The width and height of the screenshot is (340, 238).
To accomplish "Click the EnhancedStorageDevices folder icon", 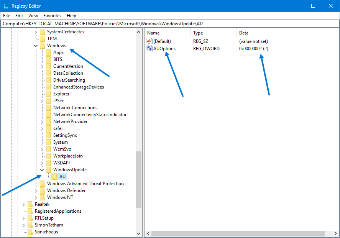I will click(x=48, y=87).
